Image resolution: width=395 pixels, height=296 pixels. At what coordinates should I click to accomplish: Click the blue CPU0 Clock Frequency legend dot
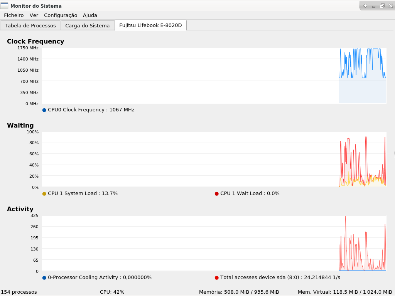point(44,110)
